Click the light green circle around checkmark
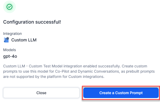The width and height of the screenshot is (160, 102). click(x=9, y=7)
